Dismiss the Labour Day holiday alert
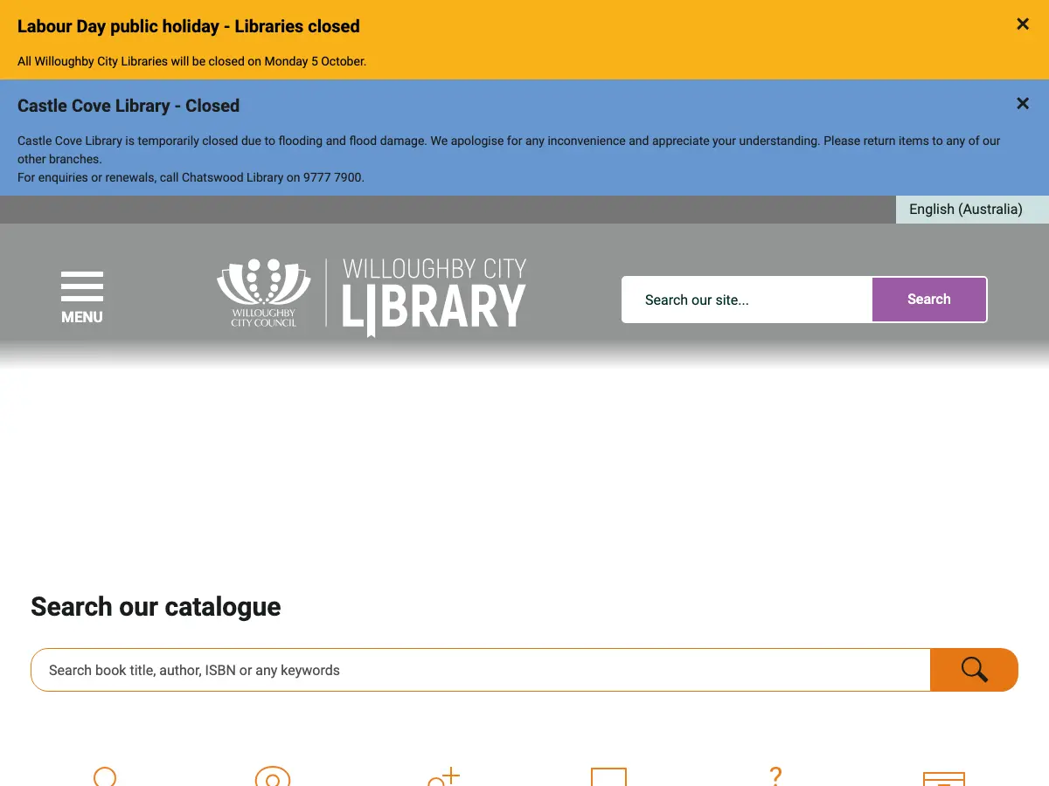The width and height of the screenshot is (1049, 786). click(x=1023, y=24)
